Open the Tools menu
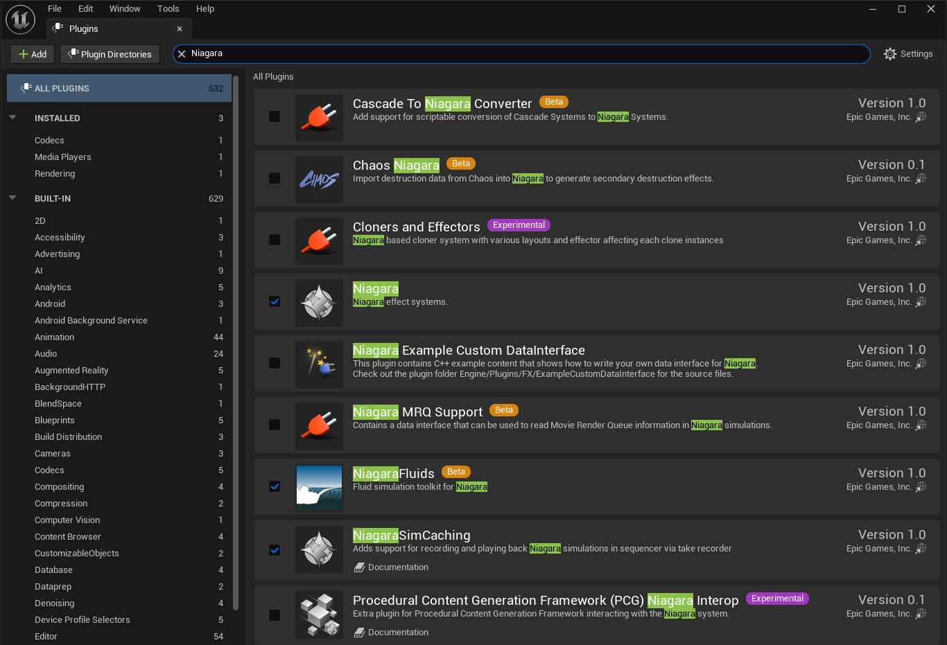Screen dimensions: 947x645 pyautogui.click(x=168, y=8)
